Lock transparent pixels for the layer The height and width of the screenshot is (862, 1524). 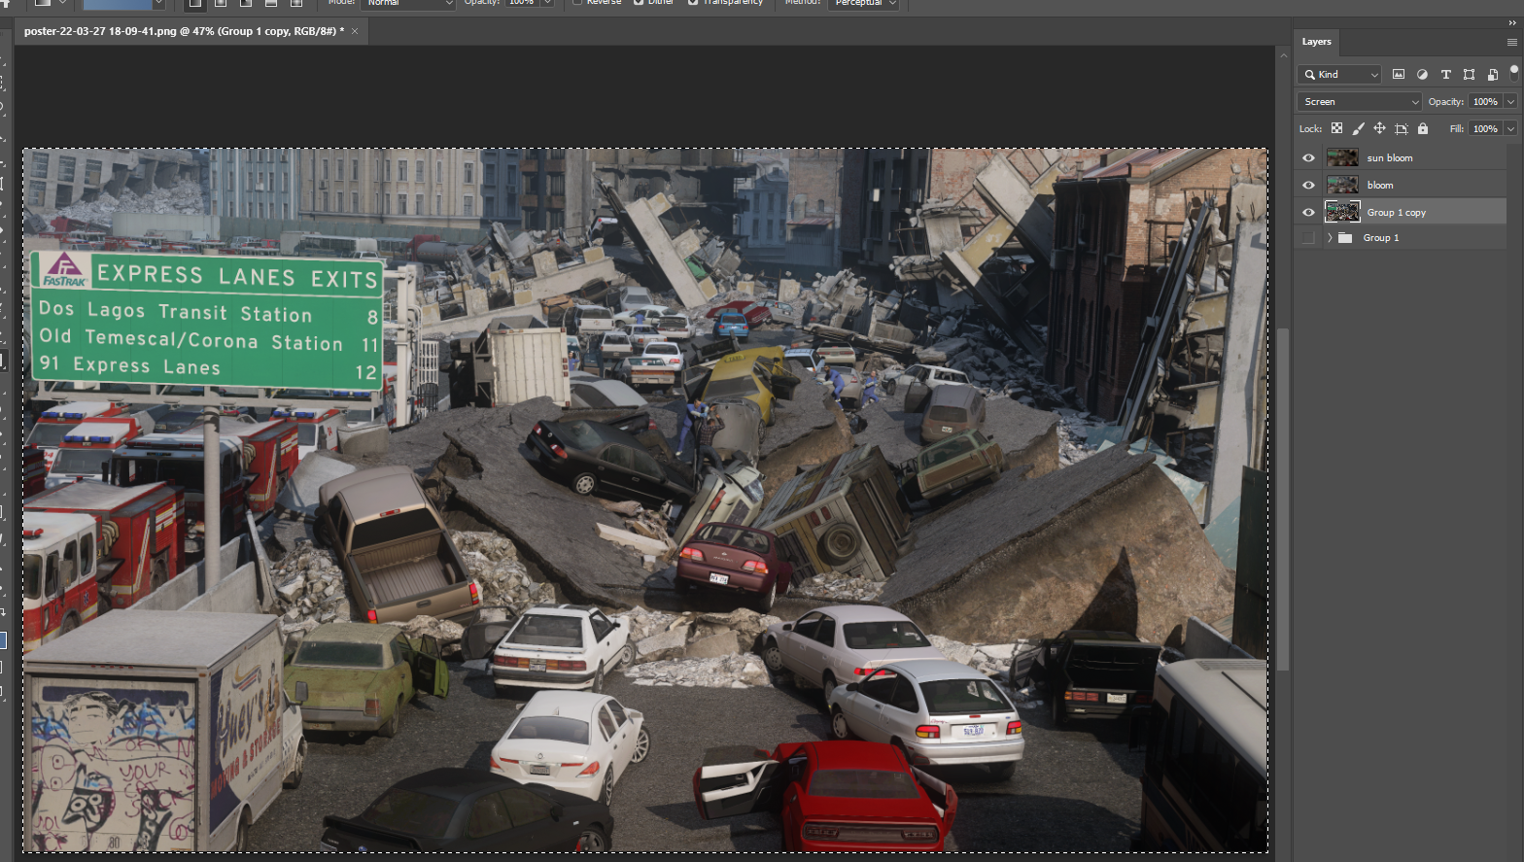(1336, 128)
